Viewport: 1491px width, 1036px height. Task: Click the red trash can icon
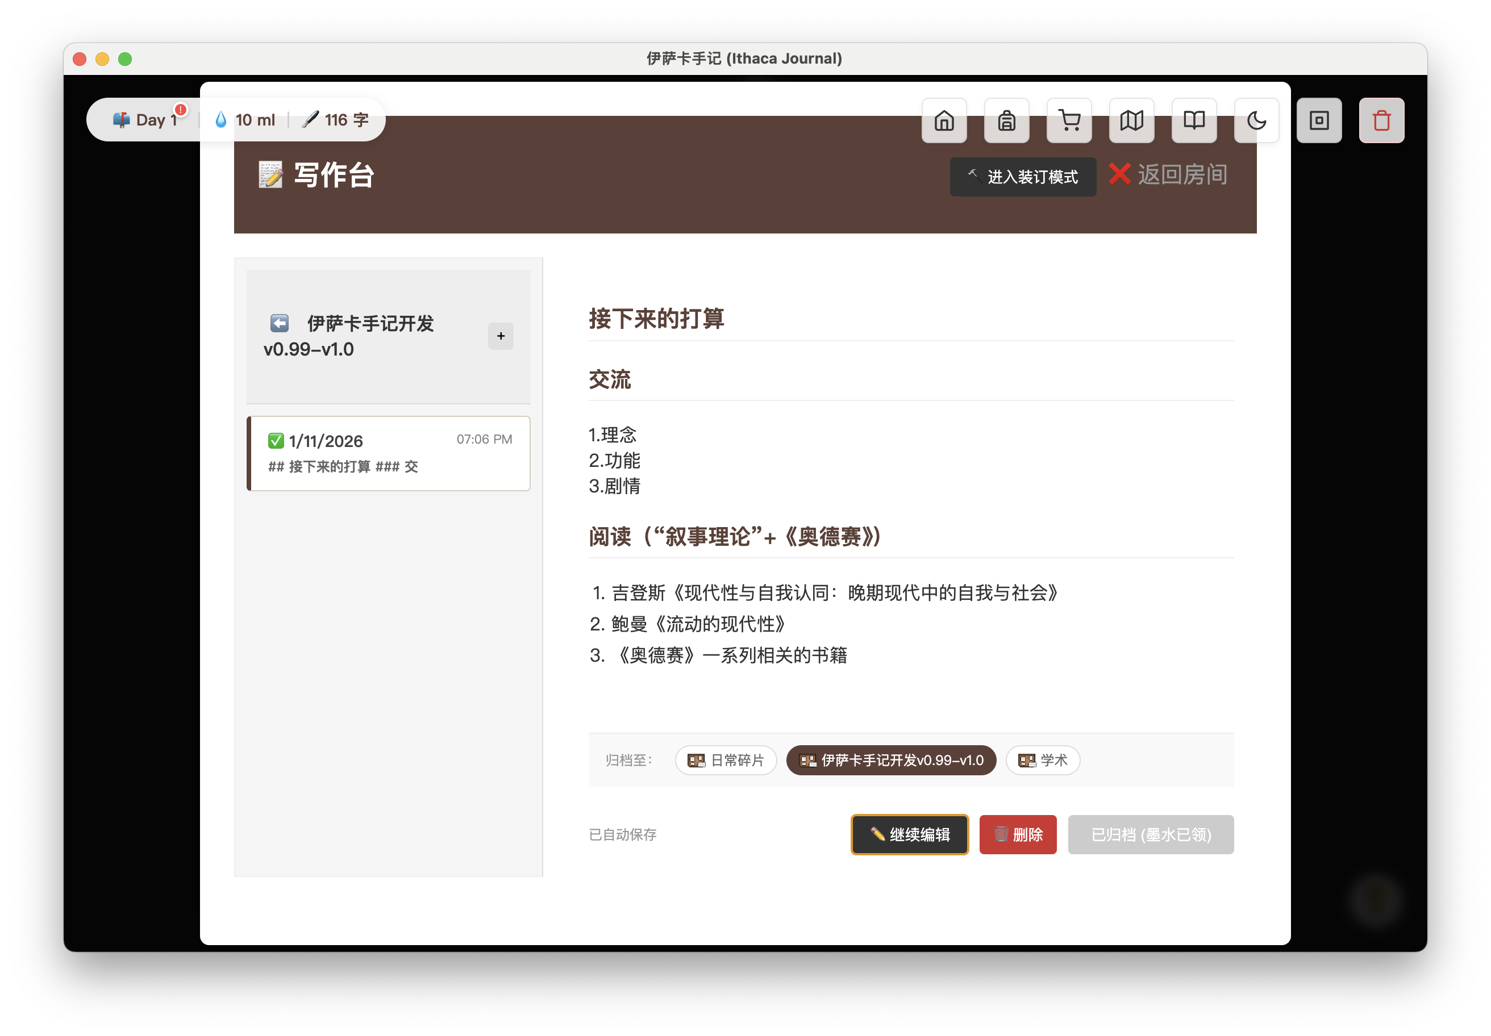pyautogui.click(x=1381, y=120)
